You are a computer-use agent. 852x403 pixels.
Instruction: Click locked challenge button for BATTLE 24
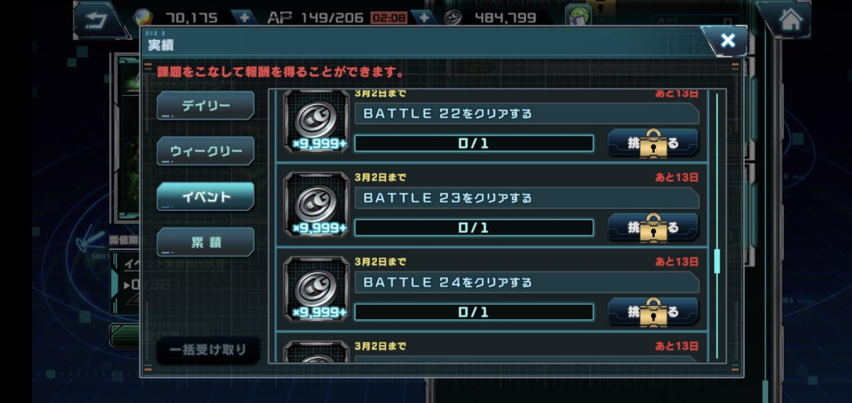pos(653,312)
